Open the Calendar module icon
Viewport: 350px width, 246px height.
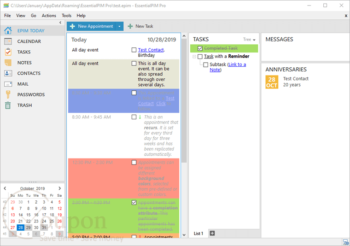point(8,41)
